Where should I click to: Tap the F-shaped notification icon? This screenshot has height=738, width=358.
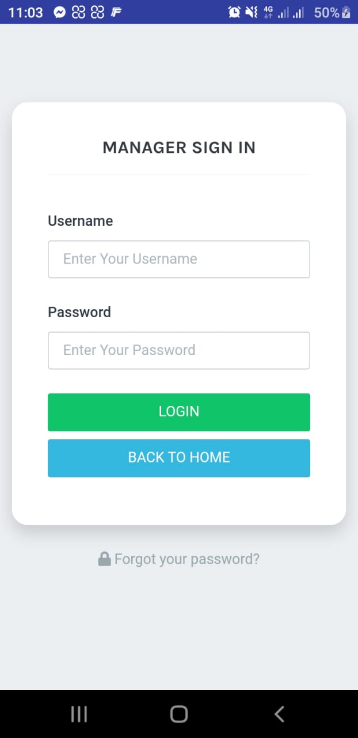(116, 12)
